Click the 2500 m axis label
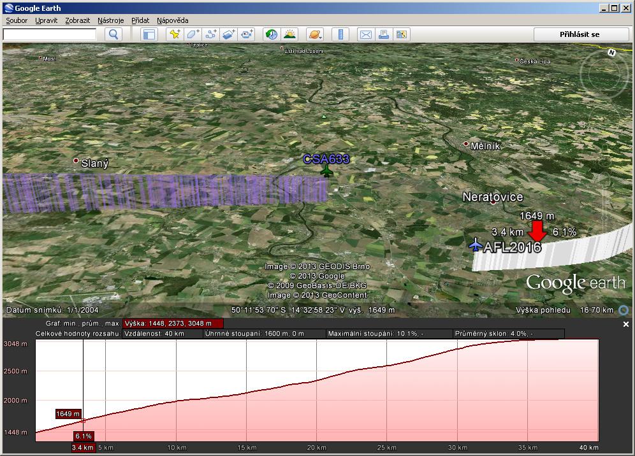The width and height of the screenshot is (635, 456). [x=15, y=371]
